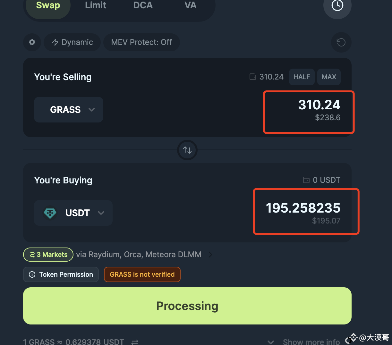
Task: Select the Dynamic slippage lightning icon
Action: tap(55, 42)
